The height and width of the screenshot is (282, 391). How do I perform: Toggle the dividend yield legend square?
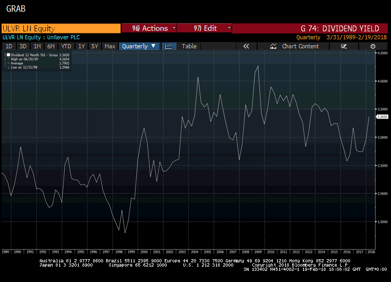coord(7,54)
